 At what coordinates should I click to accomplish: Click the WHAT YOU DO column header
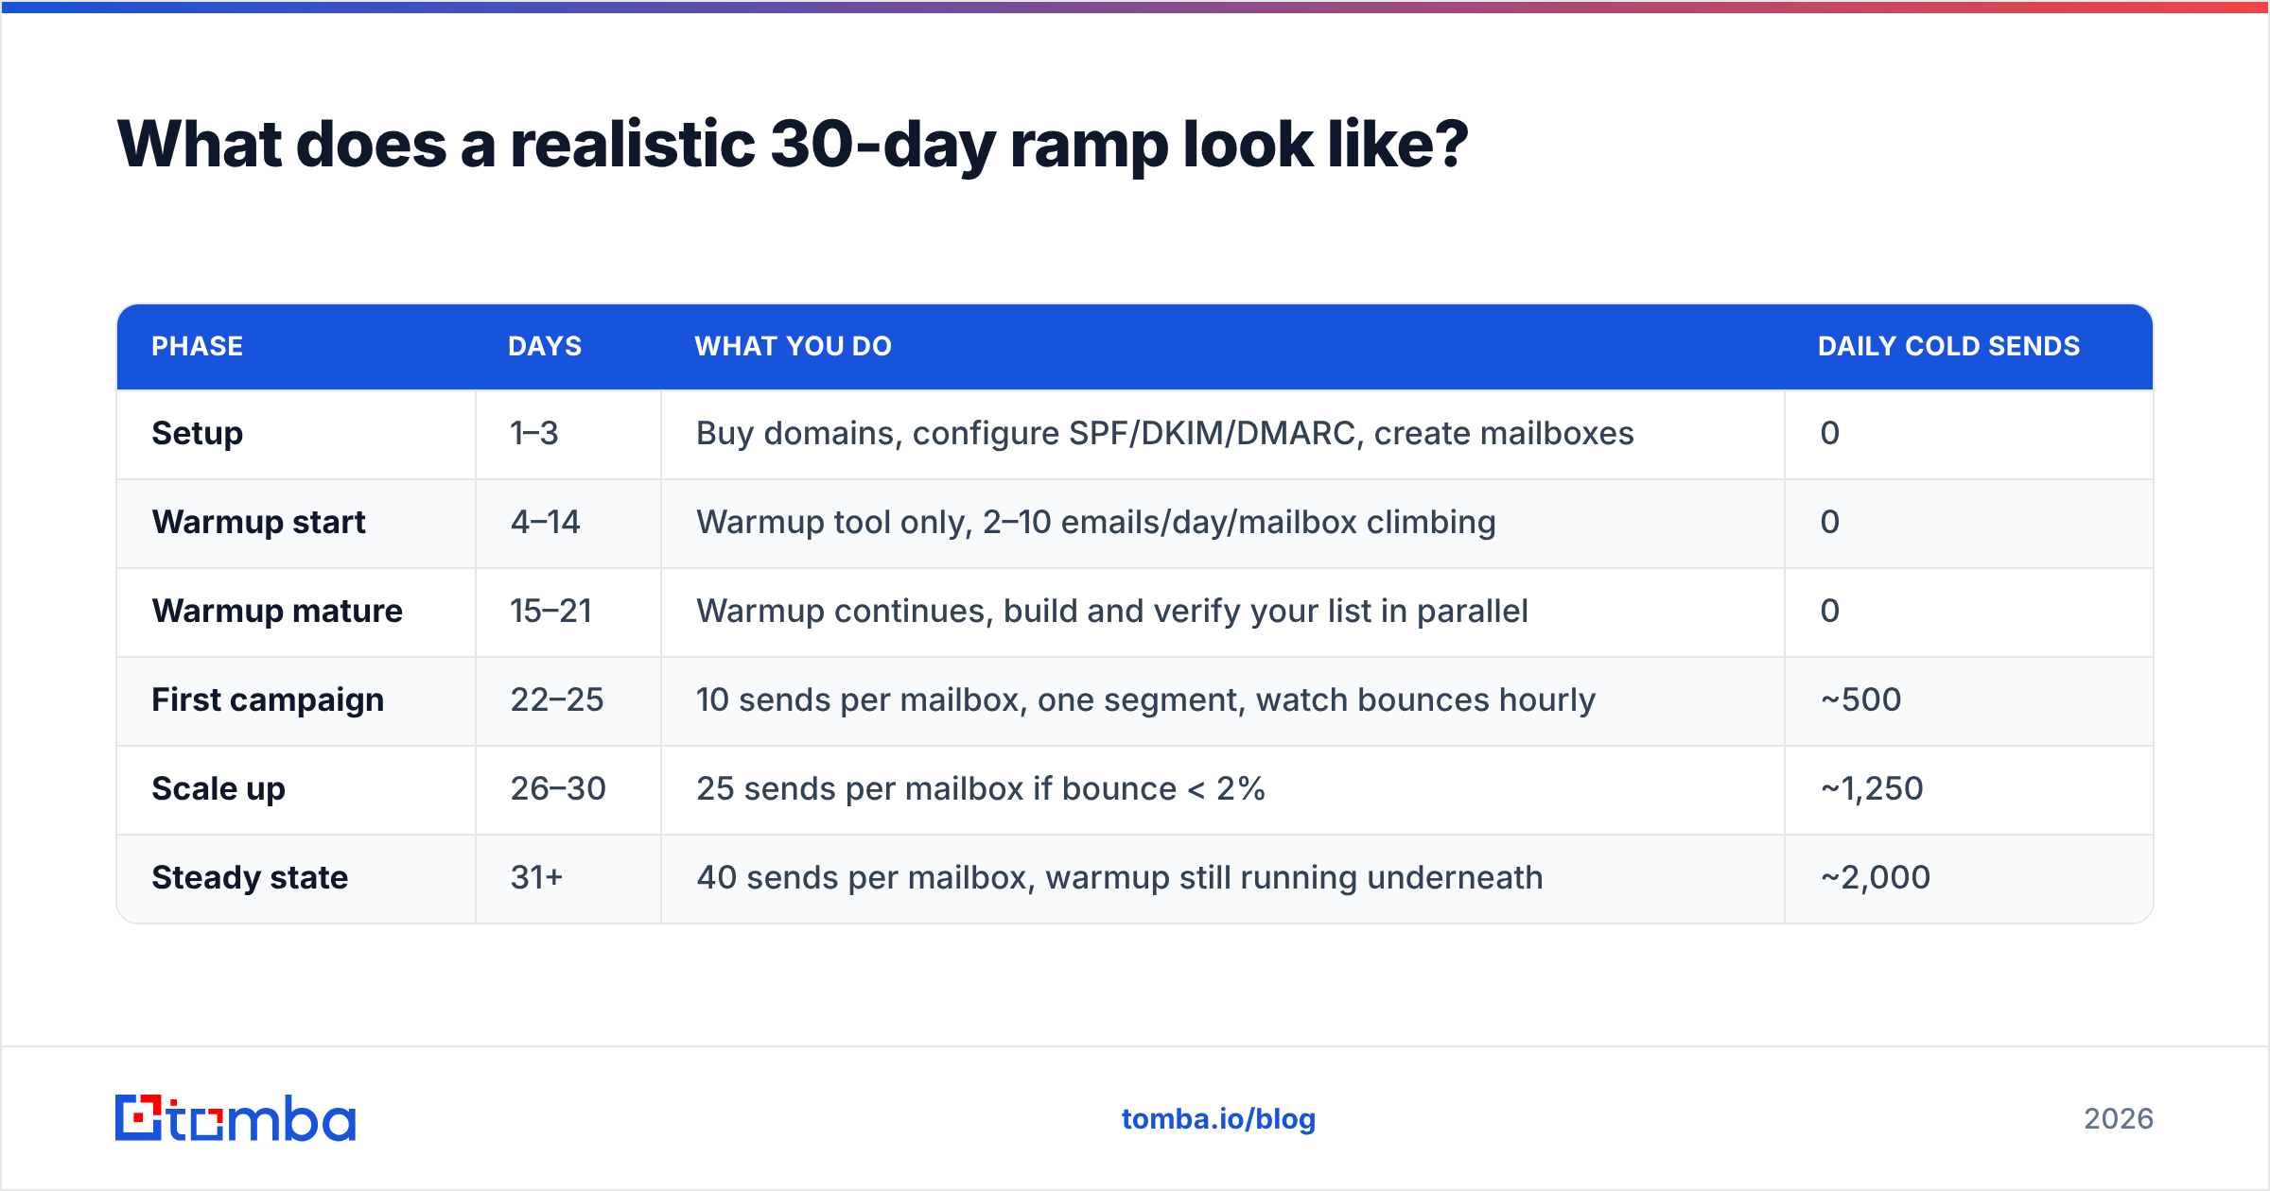coord(794,346)
